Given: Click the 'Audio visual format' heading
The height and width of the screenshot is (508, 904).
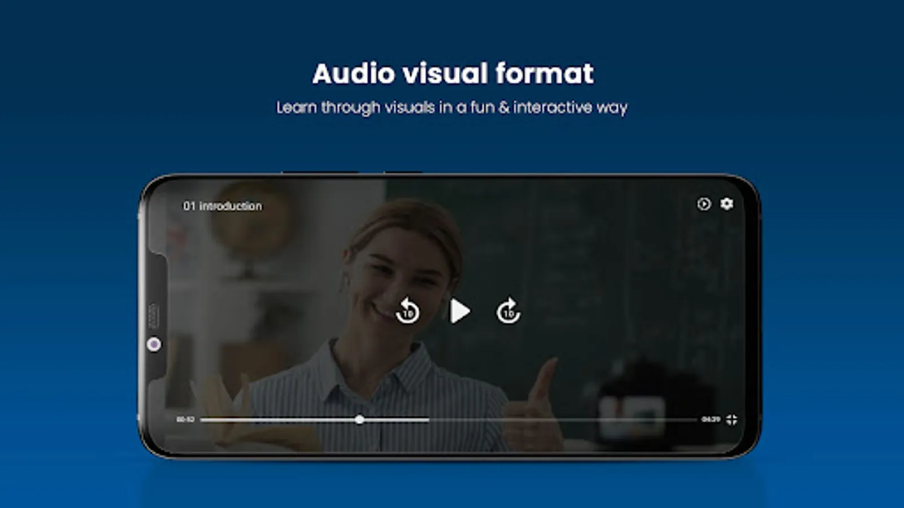Looking at the screenshot, I should pyautogui.click(x=453, y=73).
